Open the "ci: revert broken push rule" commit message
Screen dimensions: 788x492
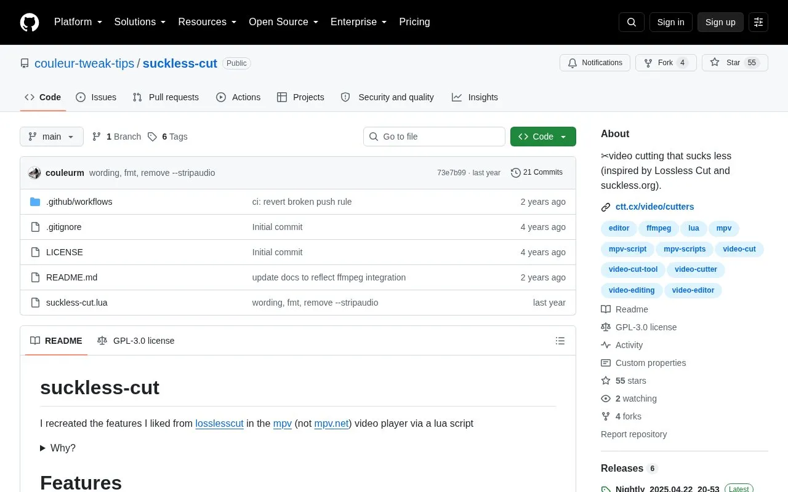point(302,202)
